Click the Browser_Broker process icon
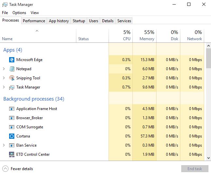 point(12,118)
